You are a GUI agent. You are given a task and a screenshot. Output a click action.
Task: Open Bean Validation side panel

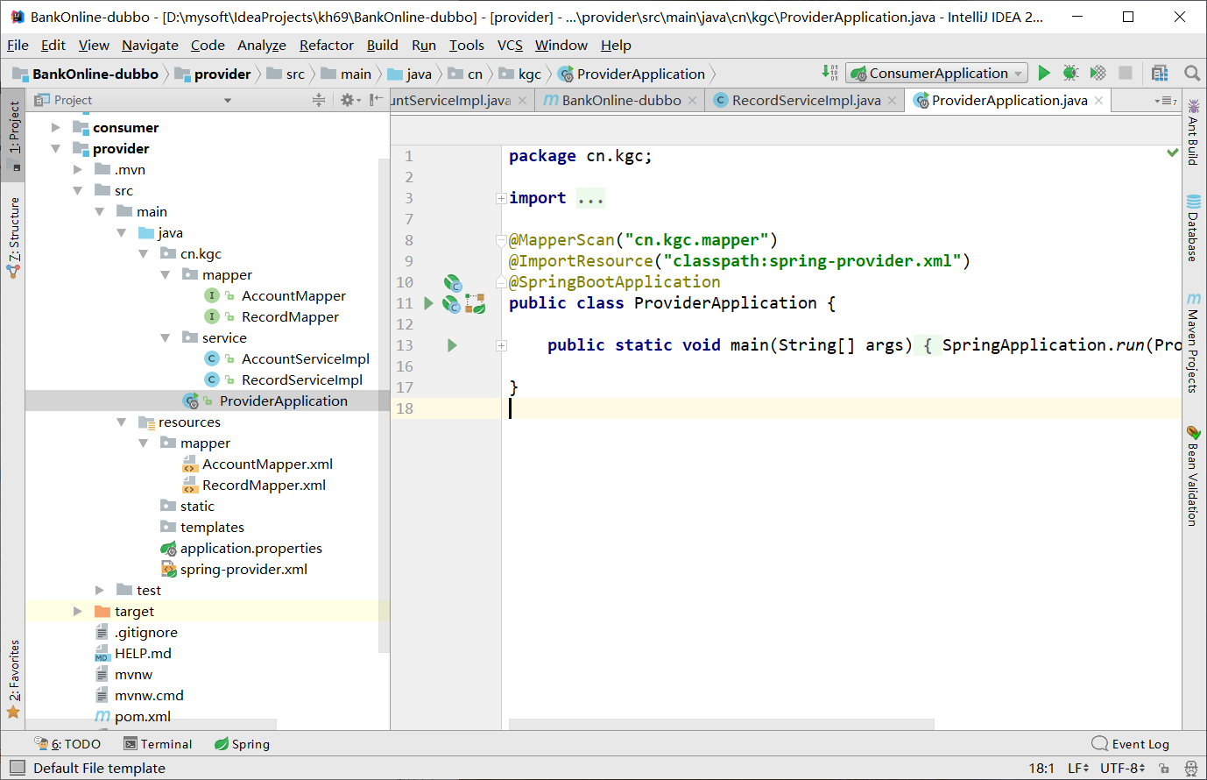[x=1193, y=476]
